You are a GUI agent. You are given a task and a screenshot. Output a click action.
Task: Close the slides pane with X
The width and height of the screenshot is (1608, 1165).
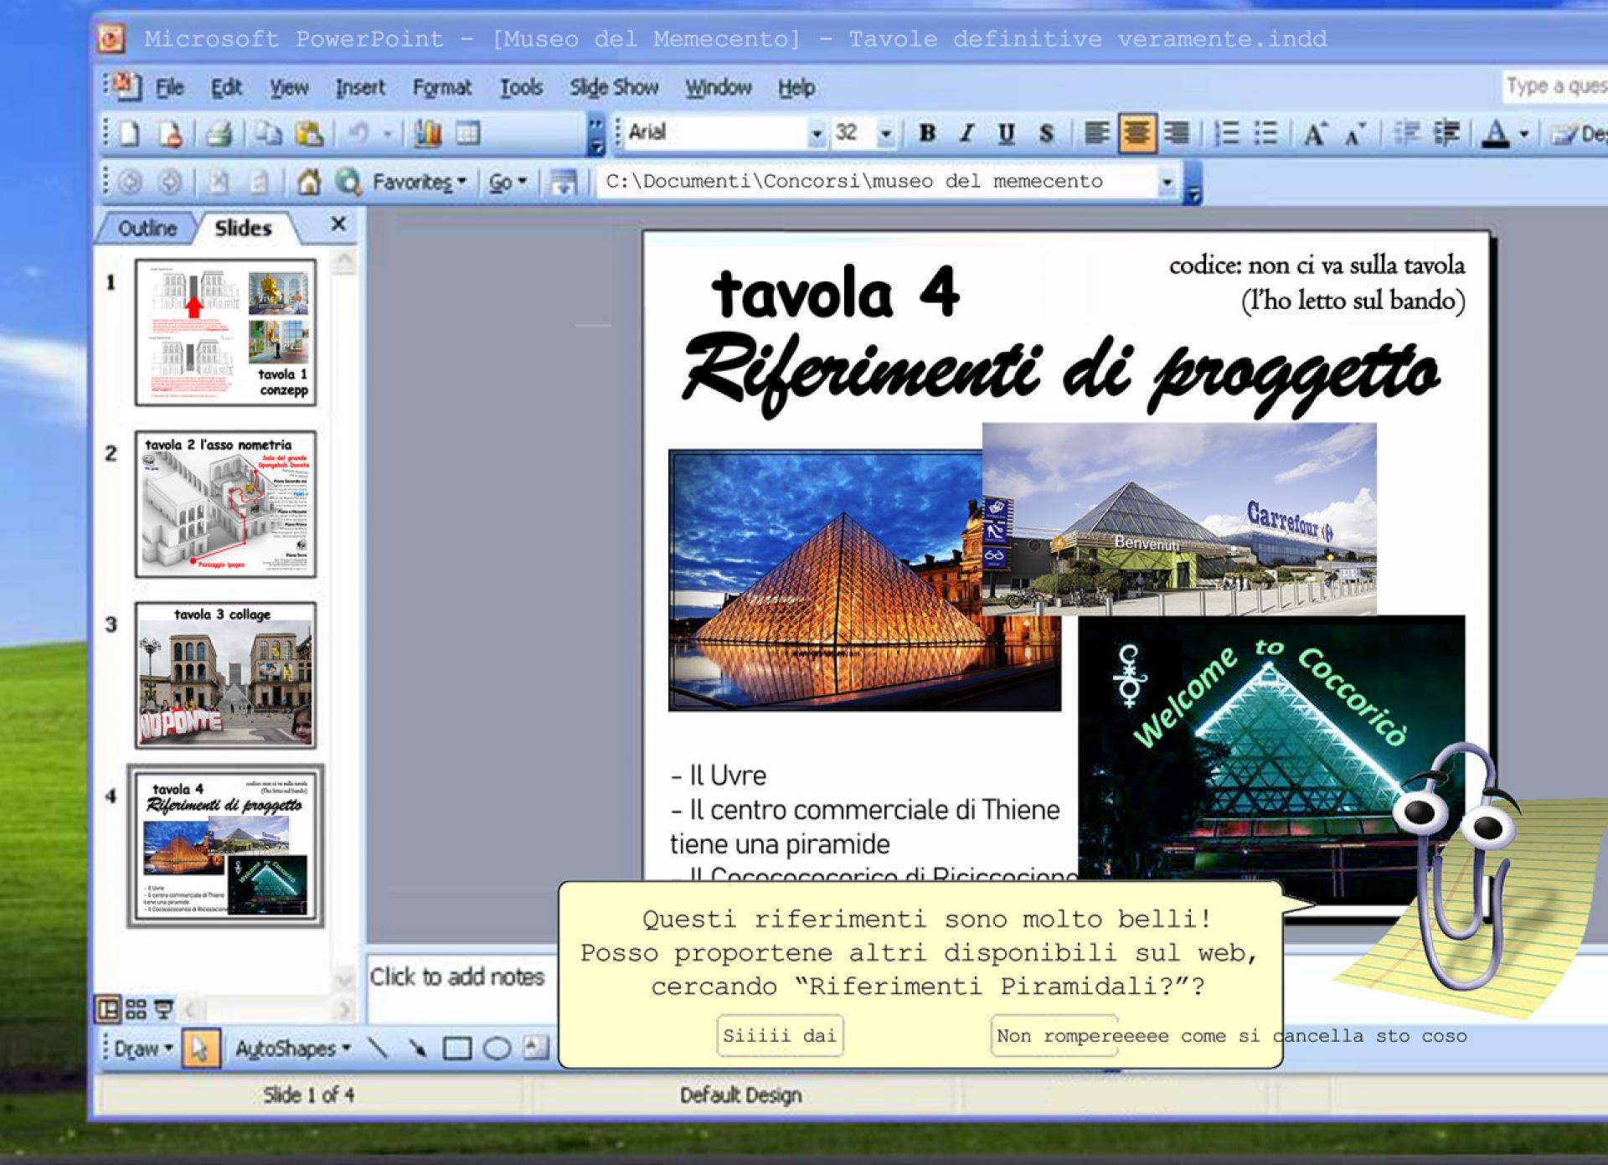tap(338, 224)
